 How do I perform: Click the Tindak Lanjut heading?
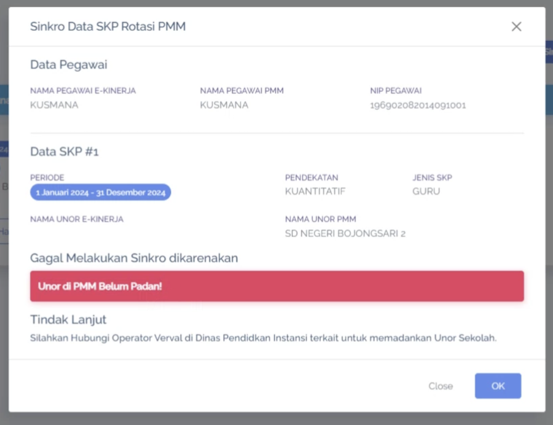[68, 320]
